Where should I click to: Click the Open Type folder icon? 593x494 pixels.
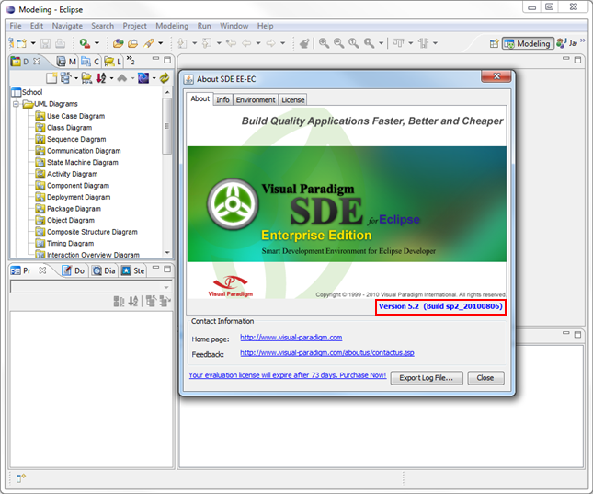132,43
